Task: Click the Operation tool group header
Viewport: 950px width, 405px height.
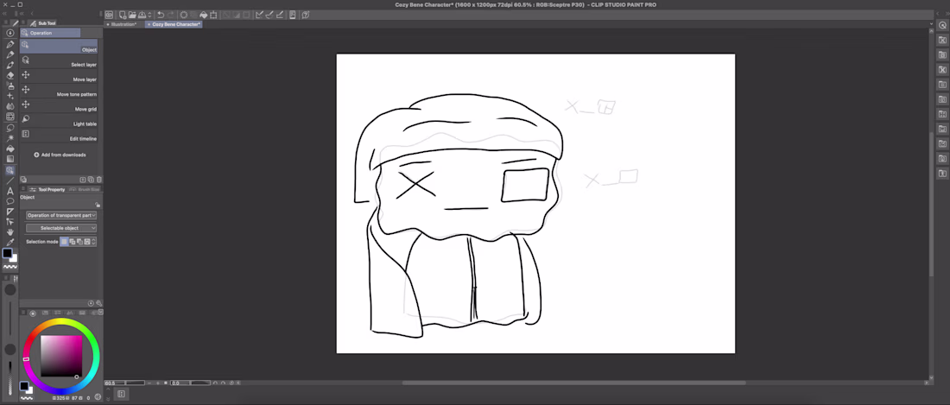Action: point(50,33)
